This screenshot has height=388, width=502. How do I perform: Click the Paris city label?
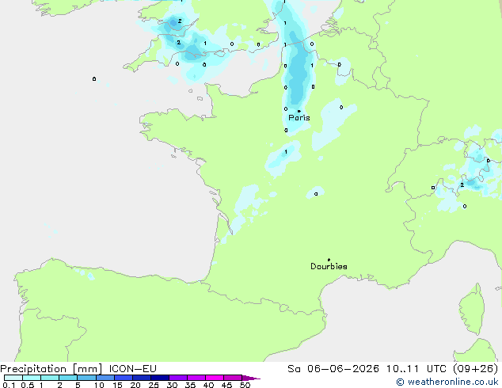click(x=299, y=118)
